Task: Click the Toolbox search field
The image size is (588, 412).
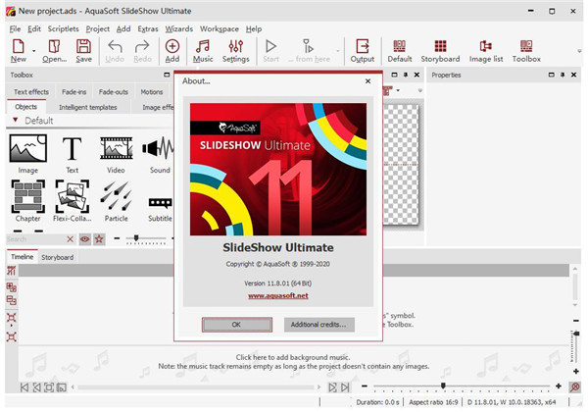Action: coord(35,239)
